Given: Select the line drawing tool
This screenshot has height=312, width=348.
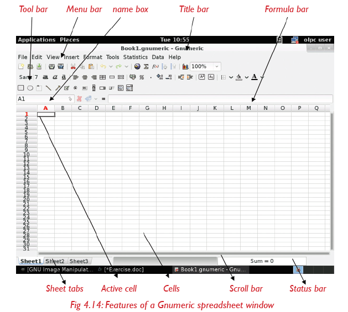Looking at the screenshot, I should tap(48, 88).
